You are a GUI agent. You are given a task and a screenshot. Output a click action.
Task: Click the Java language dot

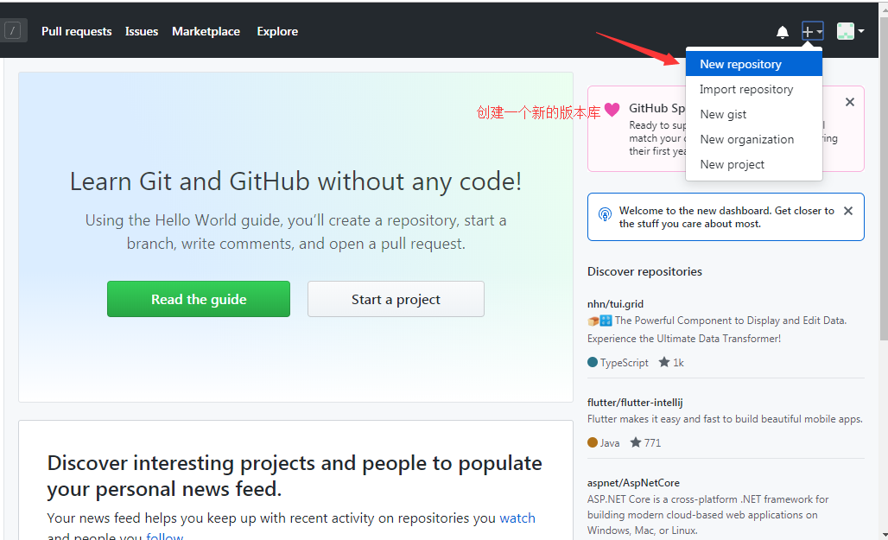tap(593, 442)
